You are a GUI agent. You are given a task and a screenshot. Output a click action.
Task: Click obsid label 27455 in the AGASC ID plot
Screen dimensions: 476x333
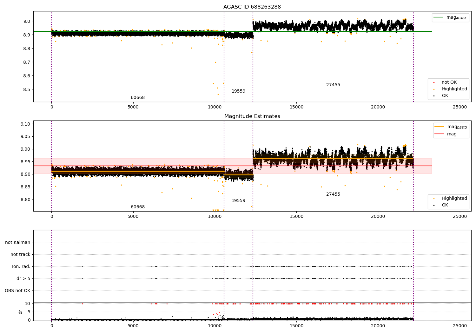[x=333, y=85]
